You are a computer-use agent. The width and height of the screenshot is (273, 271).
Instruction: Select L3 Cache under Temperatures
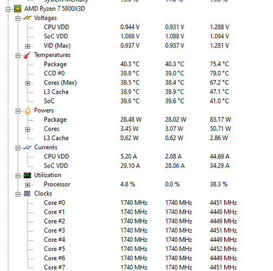pyautogui.click(x=56, y=92)
